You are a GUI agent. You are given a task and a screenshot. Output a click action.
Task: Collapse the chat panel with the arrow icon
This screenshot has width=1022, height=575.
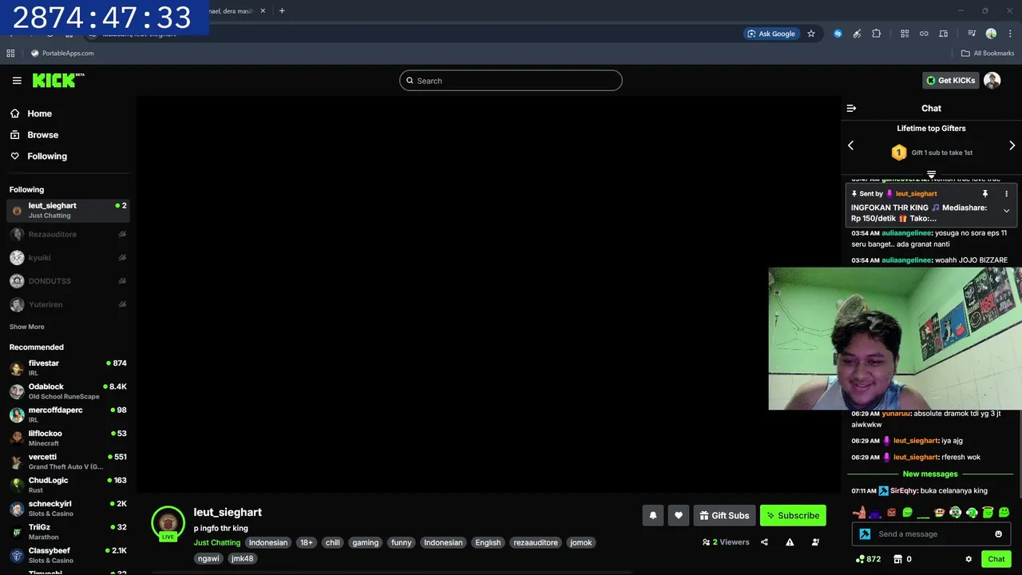point(851,108)
